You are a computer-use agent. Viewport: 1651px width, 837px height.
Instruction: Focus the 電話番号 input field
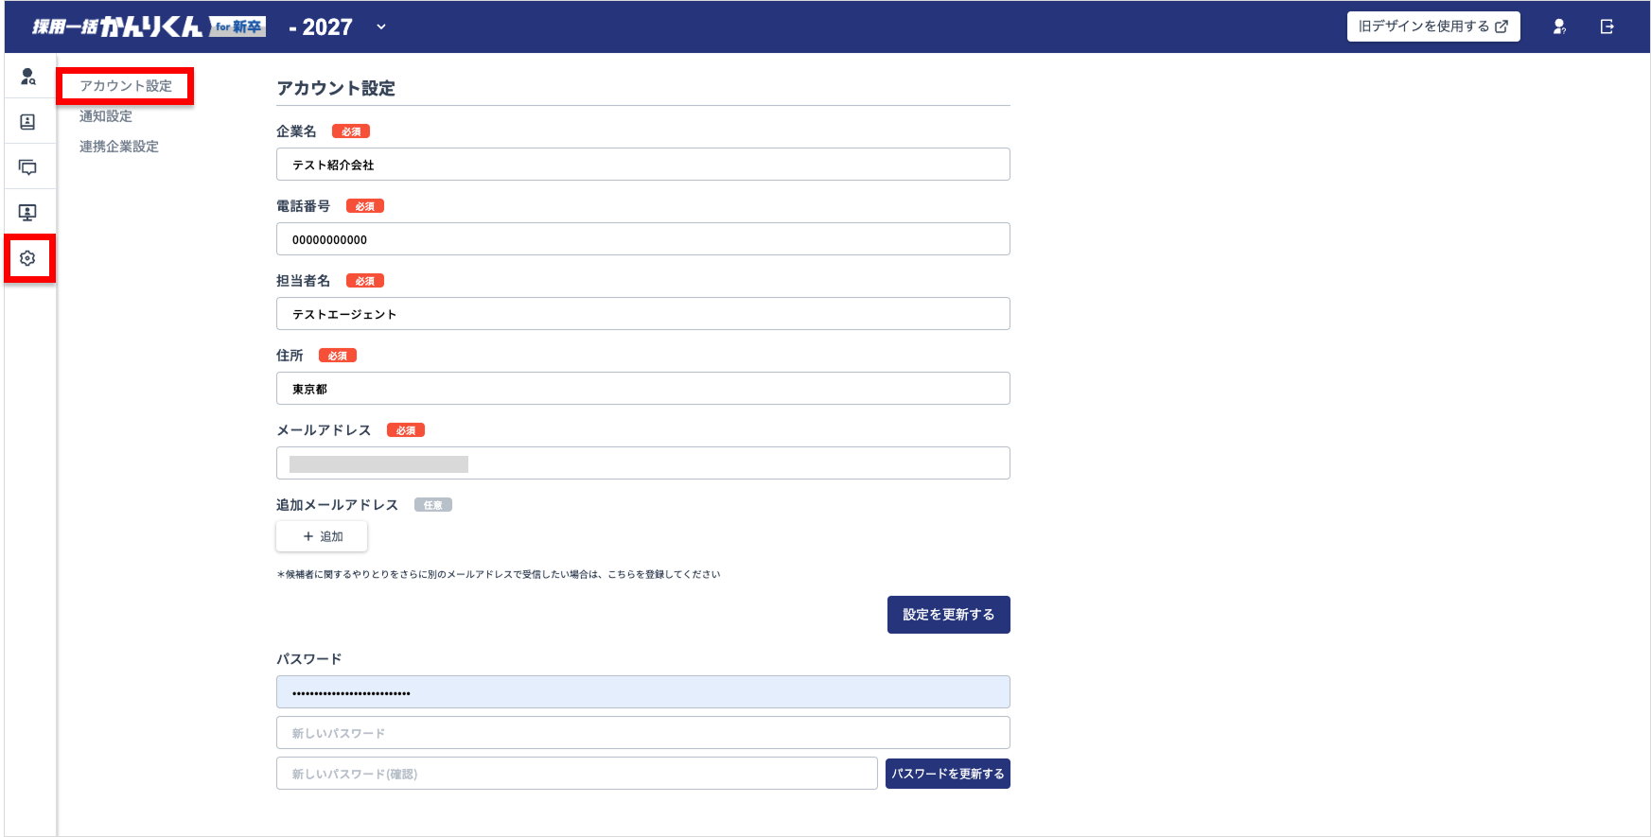[x=642, y=239]
